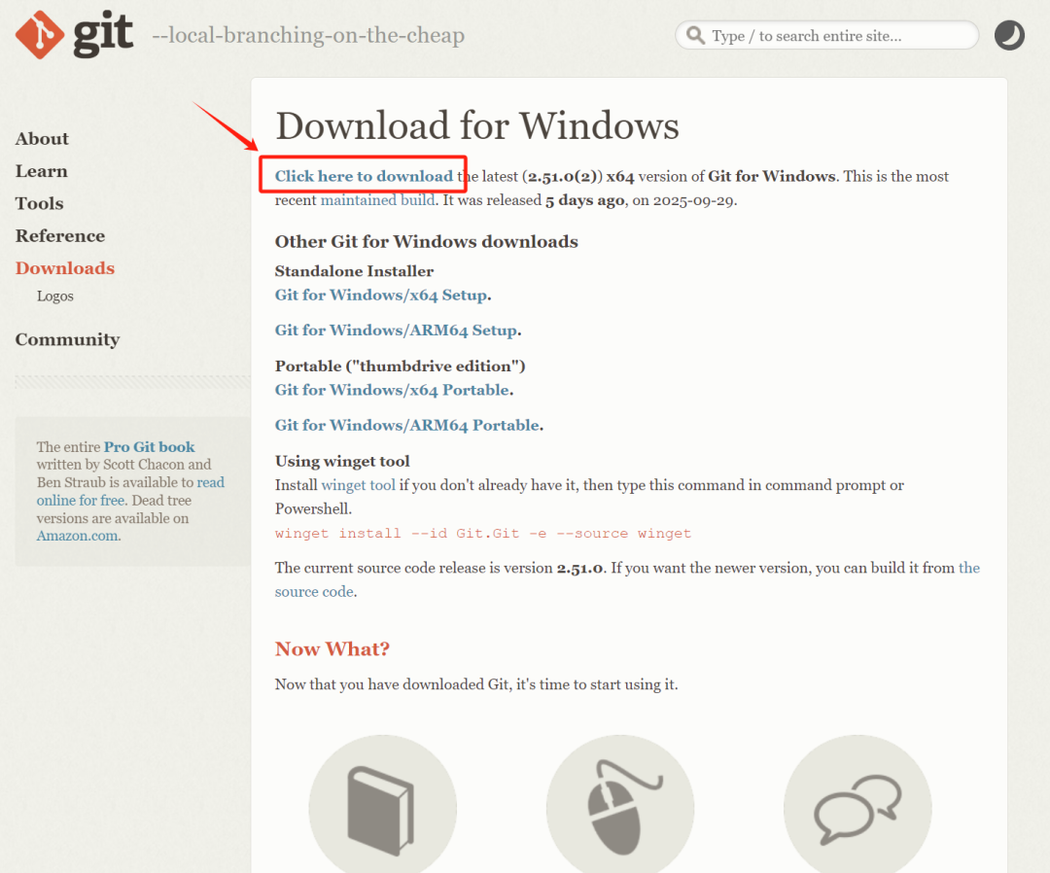This screenshot has height=873, width=1050.
Task: Click the 'Portable ("thumbdrive edition")' subheading
Action: (401, 367)
